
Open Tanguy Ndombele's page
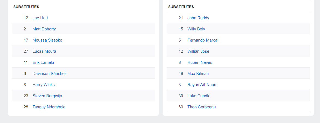49,107
